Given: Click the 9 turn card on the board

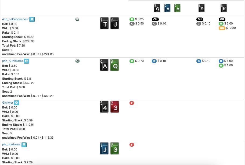Looking at the screenshot, I should [x=202, y=8].
